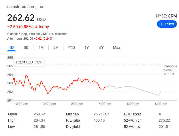Click the Closed: 8 Sep timestamp text
179x136 pixels.
(x=29, y=34)
